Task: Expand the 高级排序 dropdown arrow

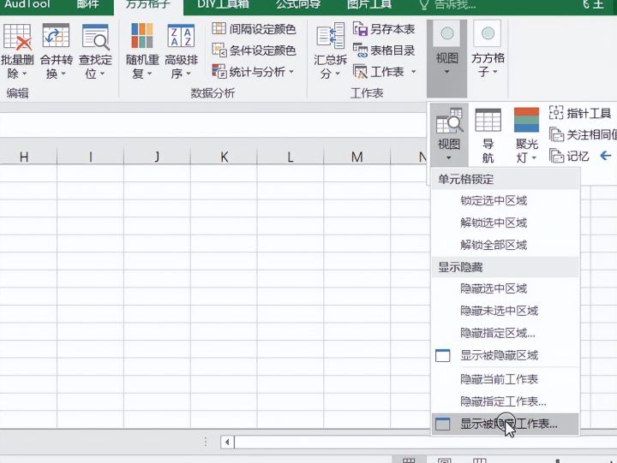Action: [x=188, y=74]
